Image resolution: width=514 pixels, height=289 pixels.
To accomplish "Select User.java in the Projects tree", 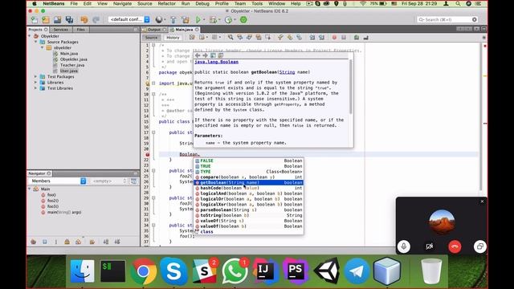I will [69, 71].
